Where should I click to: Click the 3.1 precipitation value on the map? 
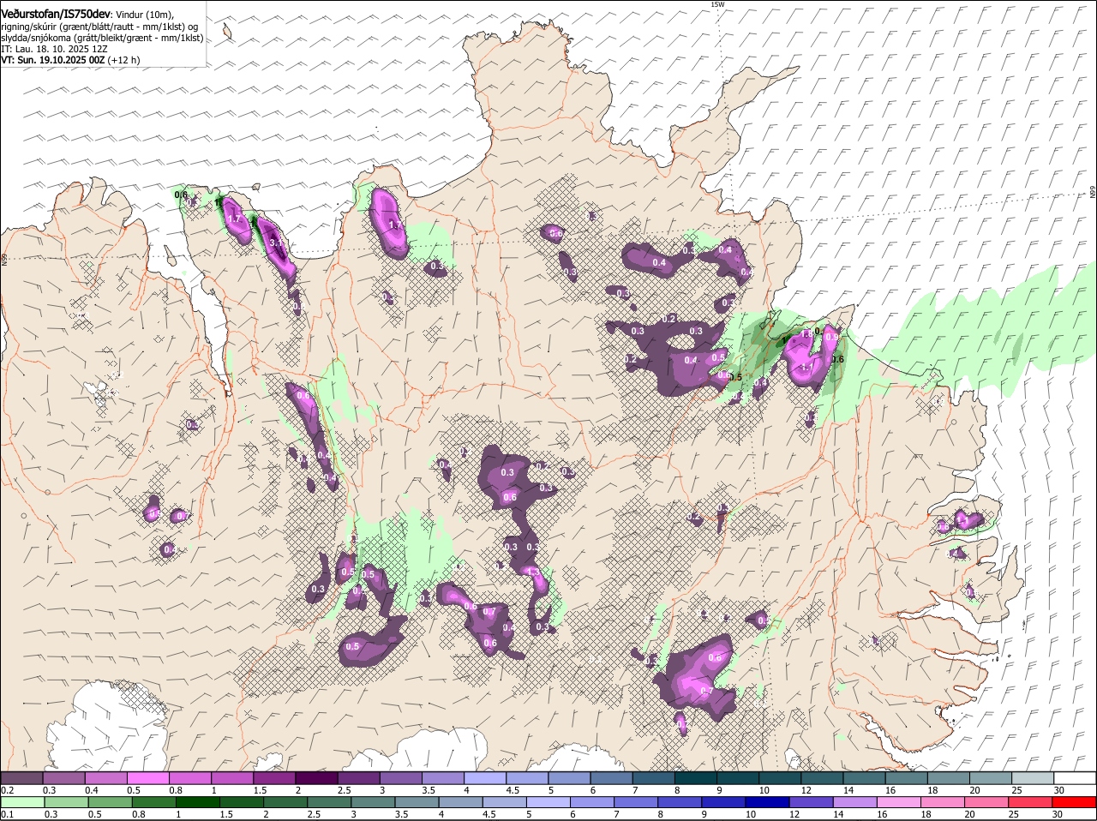(x=276, y=243)
